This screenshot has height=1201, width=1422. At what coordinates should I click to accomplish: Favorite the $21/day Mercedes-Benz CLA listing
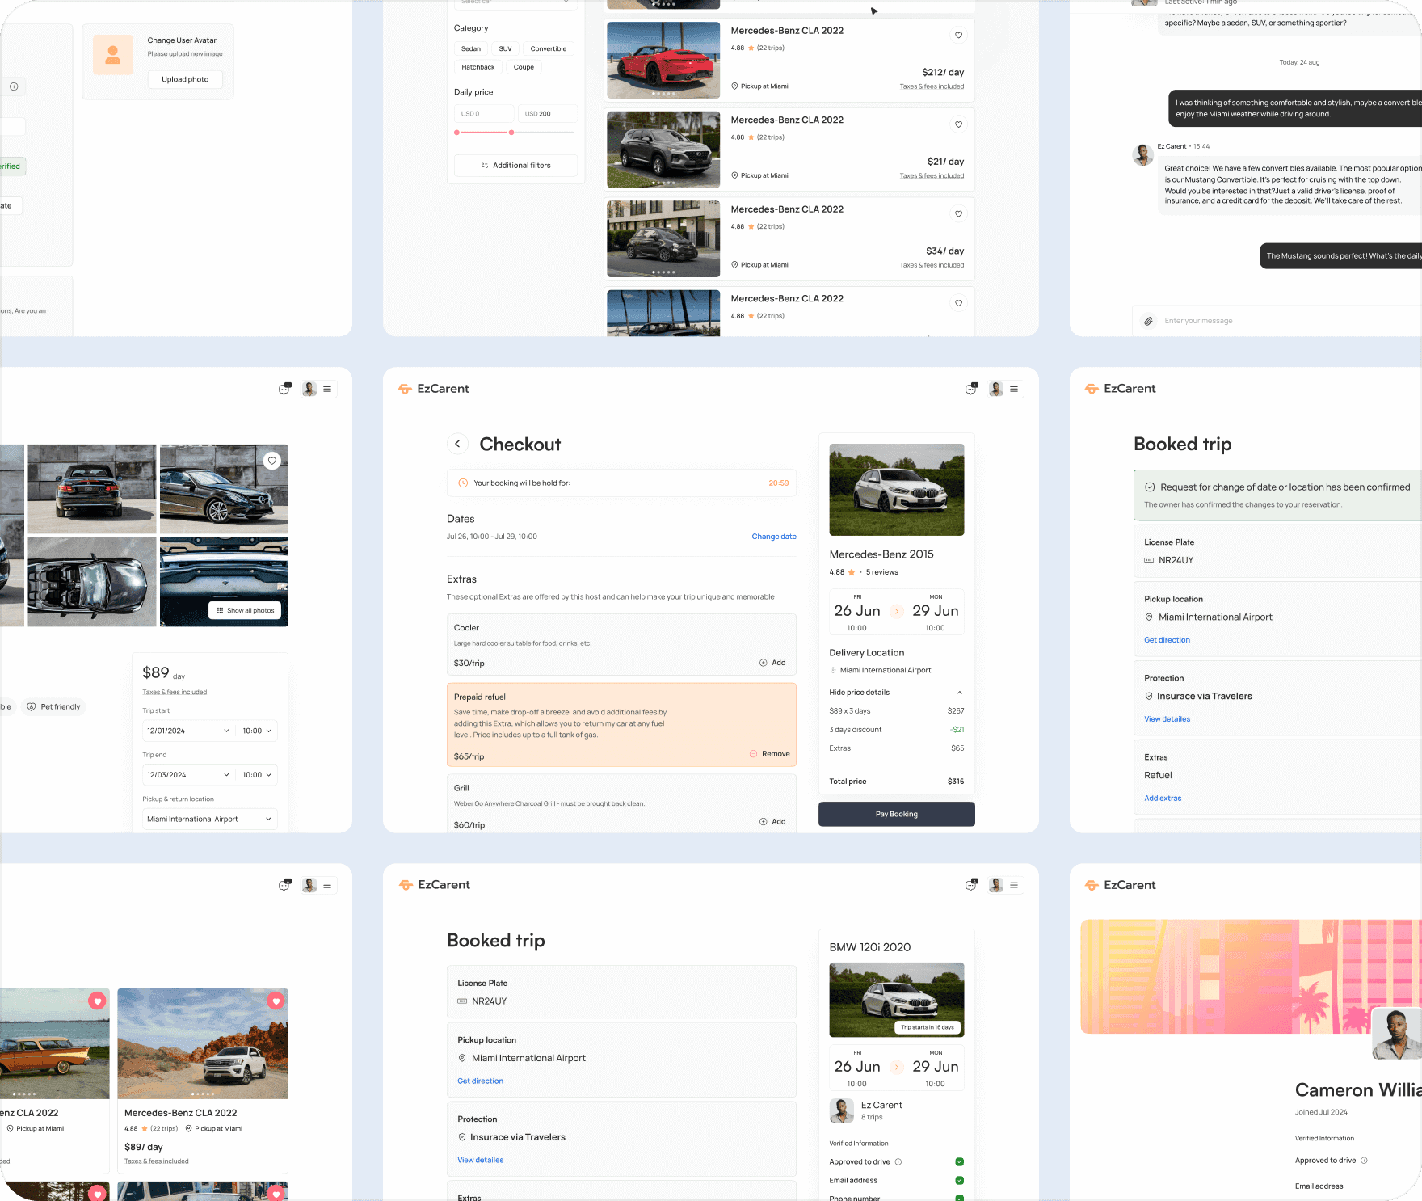click(959, 124)
